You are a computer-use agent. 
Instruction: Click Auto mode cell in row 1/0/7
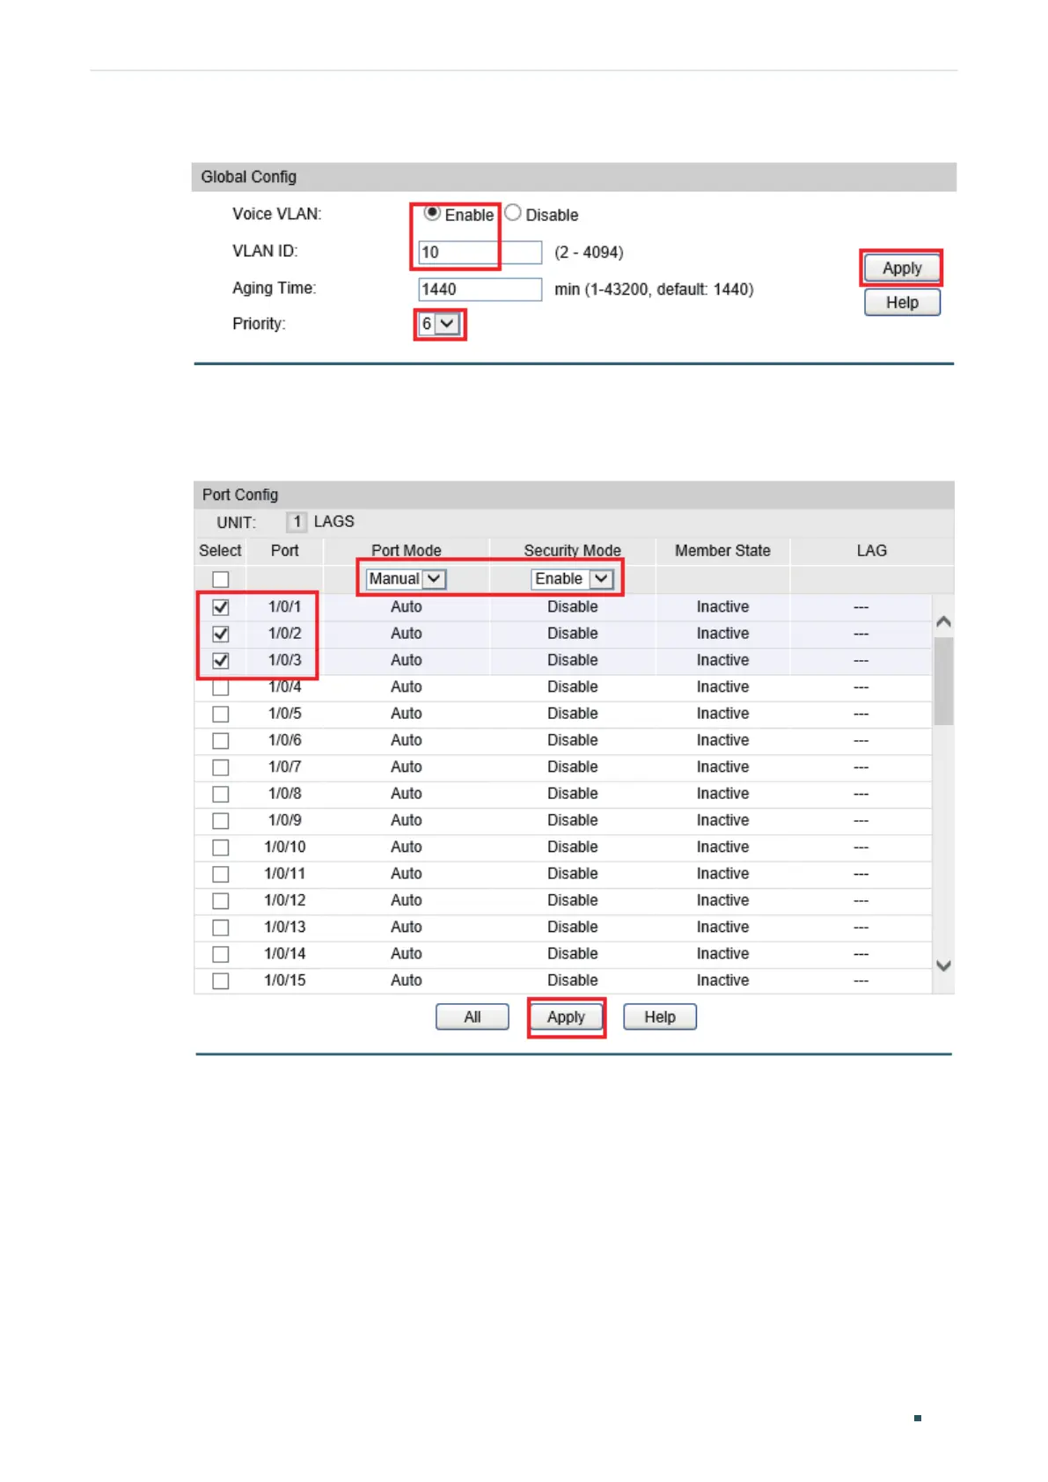pos(406,767)
